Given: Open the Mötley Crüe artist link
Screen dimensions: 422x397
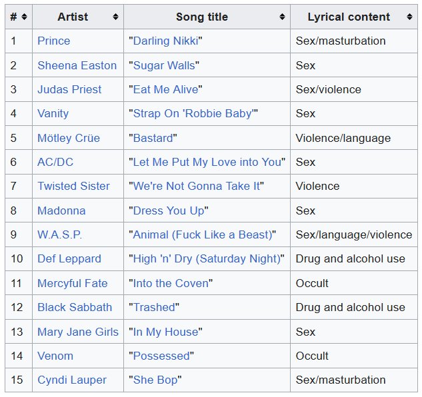Looking at the screenshot, I should (x=69, y=138).
